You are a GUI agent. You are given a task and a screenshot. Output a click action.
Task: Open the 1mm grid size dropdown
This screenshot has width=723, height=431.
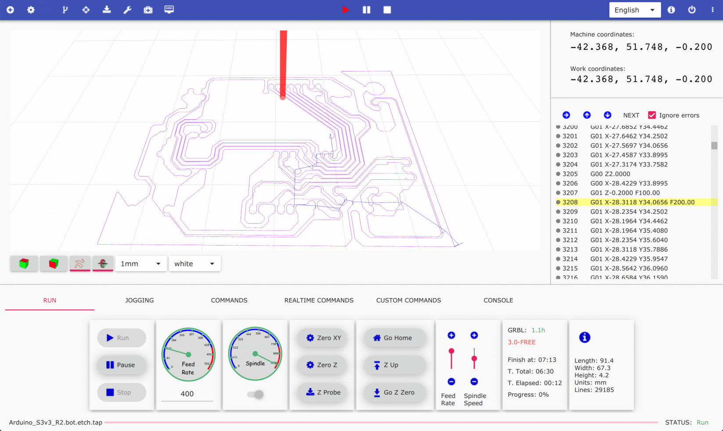tap(141, 264)
